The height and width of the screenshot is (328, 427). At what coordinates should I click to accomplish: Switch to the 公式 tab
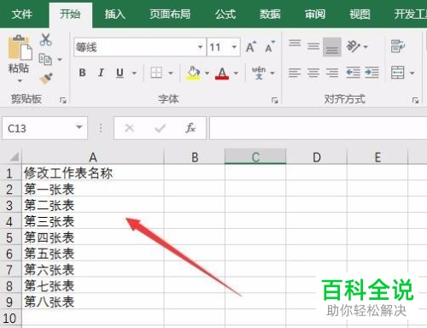pyautogui.click(x=225, y=14)
